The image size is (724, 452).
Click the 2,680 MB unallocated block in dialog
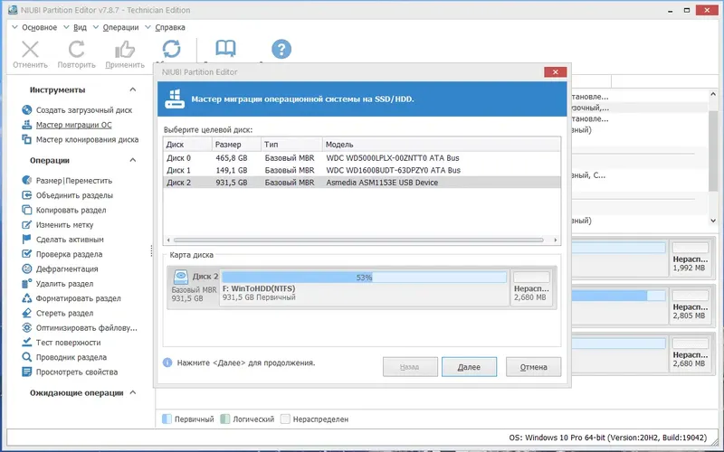point(531,287)
